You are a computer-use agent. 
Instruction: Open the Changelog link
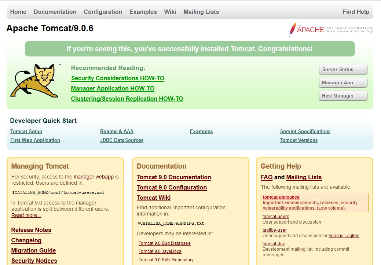26,240
